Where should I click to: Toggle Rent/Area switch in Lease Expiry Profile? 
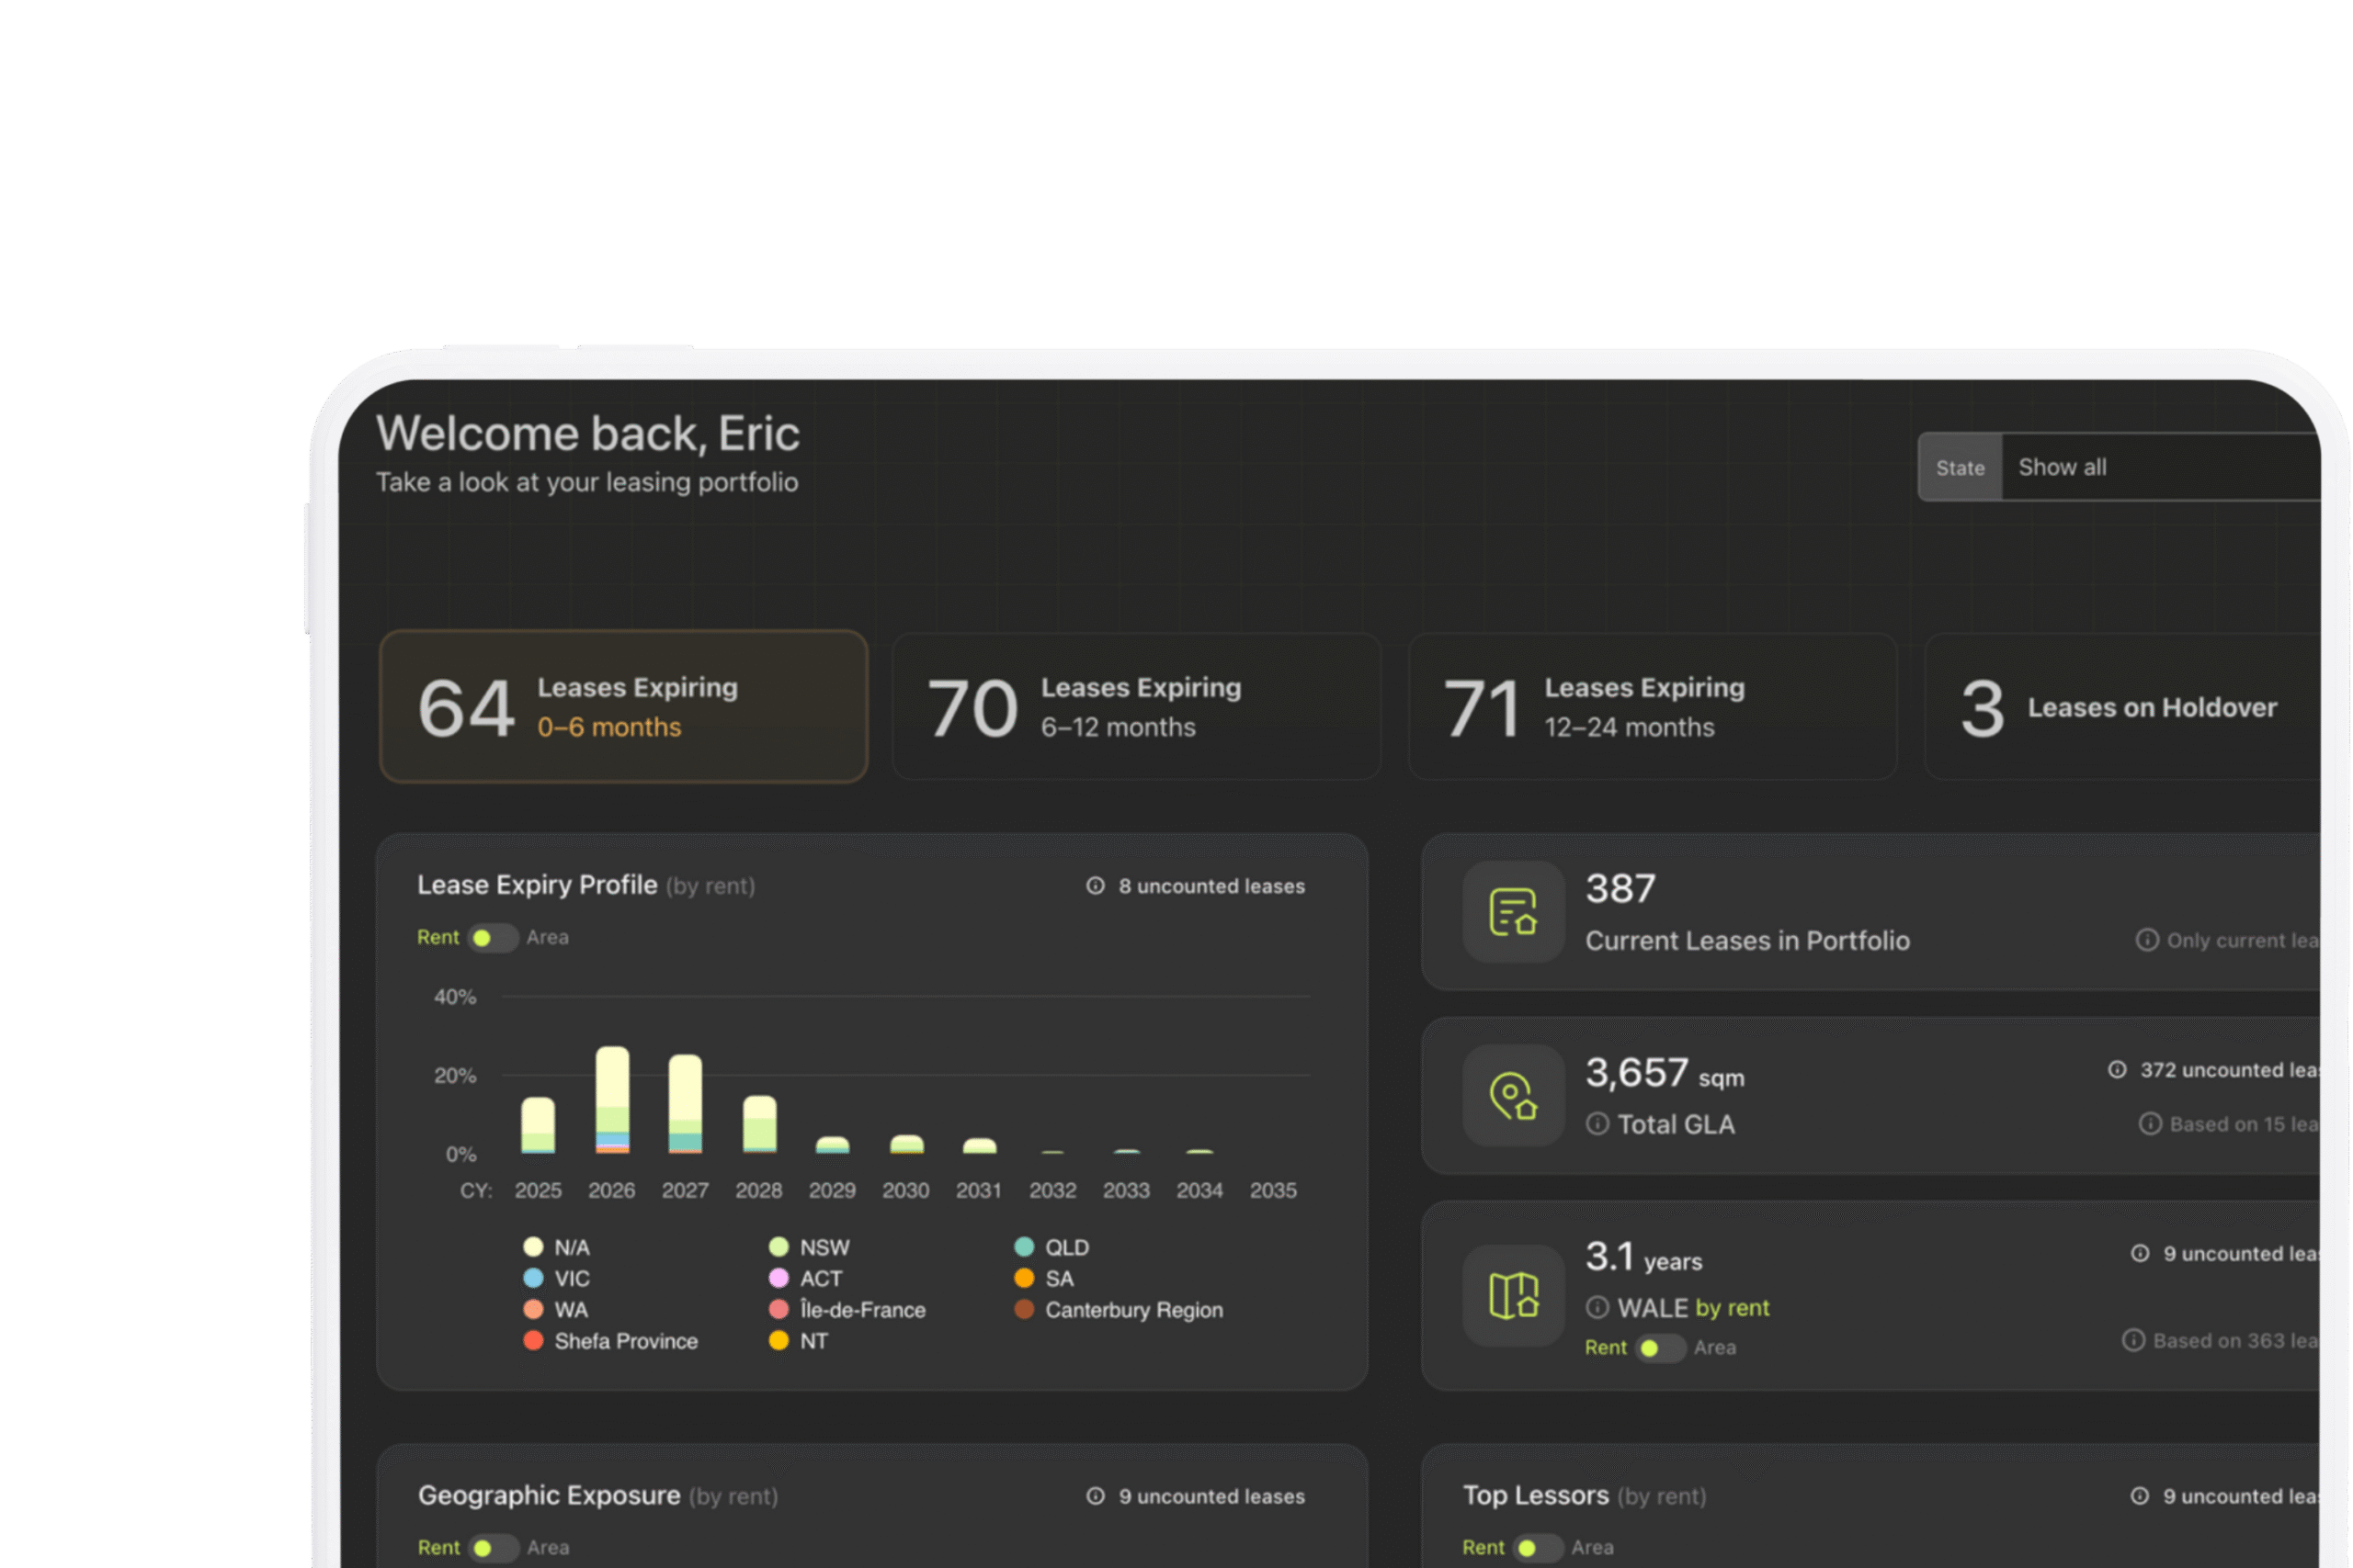coord(493,938)
